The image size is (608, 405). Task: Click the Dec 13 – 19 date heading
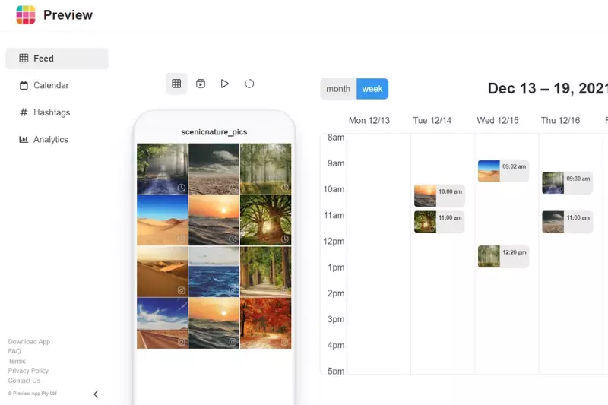click(x=547, y=88)
